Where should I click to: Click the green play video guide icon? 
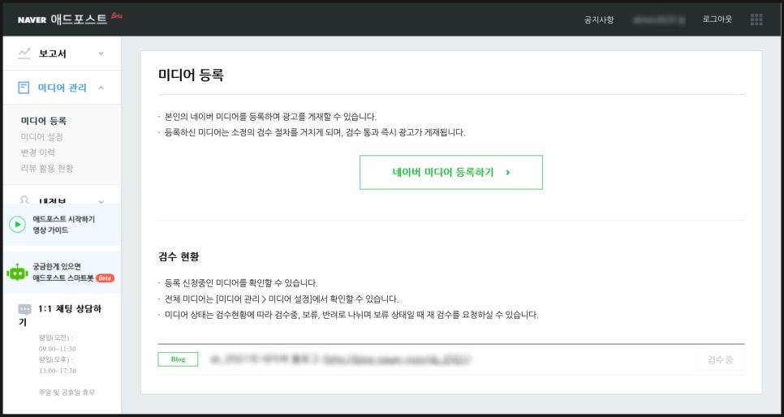point(18,225)
